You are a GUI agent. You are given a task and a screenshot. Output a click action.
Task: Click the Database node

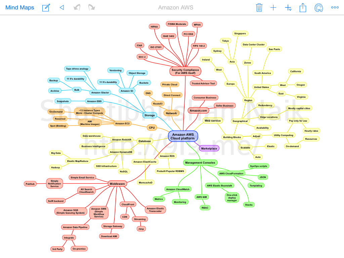click(145, 141)
